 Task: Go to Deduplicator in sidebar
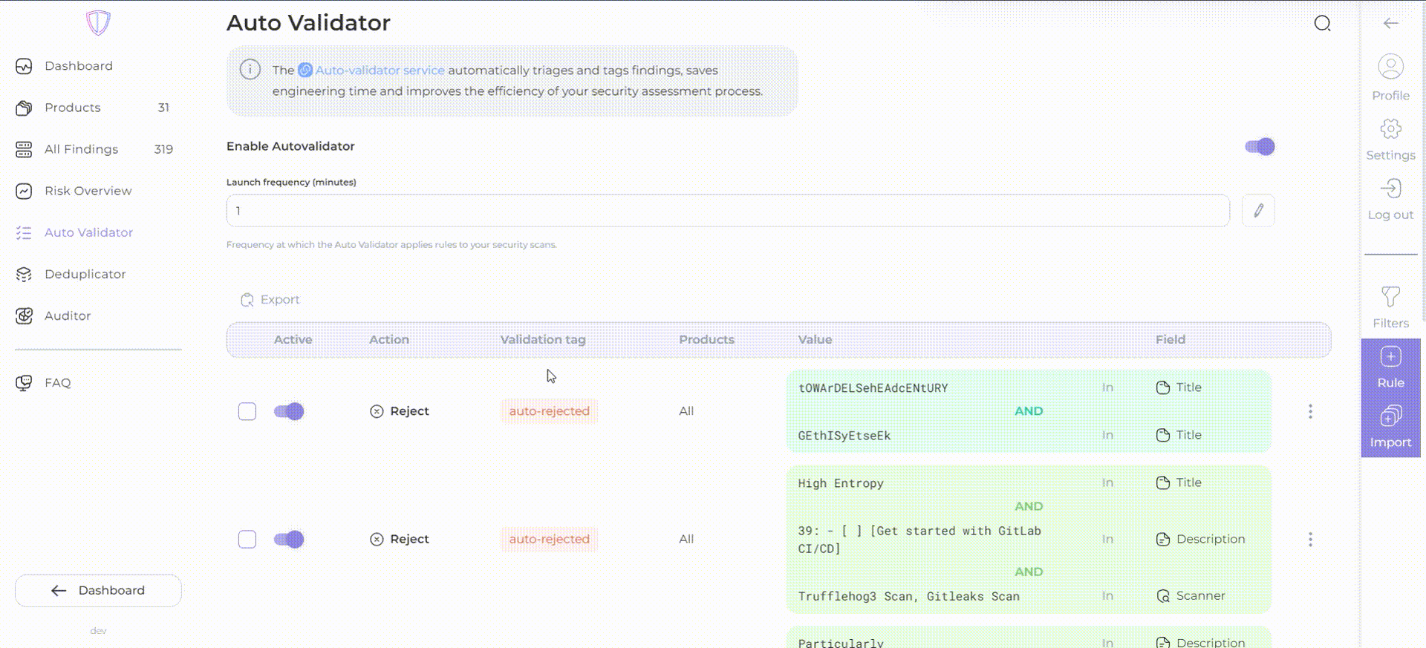coord(85,274)
